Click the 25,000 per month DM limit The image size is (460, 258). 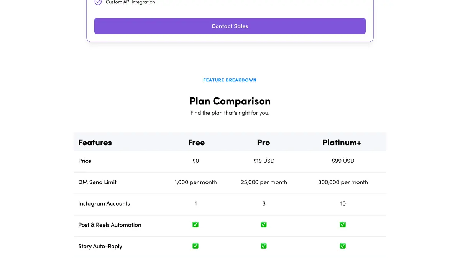click(264, 182)
